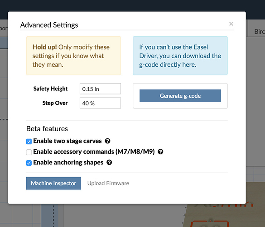Screen dimensions: 265x227
Task: Select the Upload Firmware link
Action: point(108,183)
